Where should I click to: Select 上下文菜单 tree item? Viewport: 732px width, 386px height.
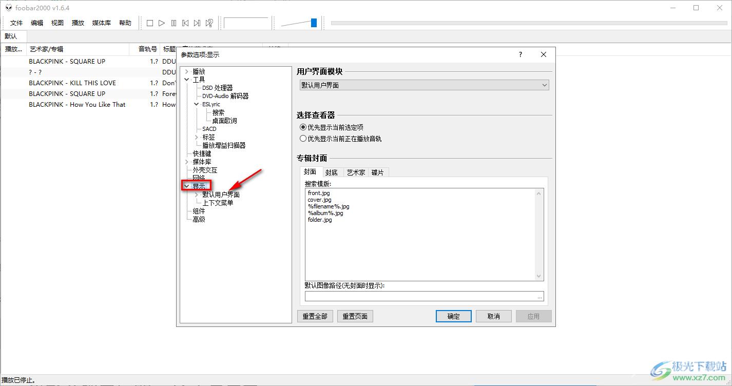[218, 203]
